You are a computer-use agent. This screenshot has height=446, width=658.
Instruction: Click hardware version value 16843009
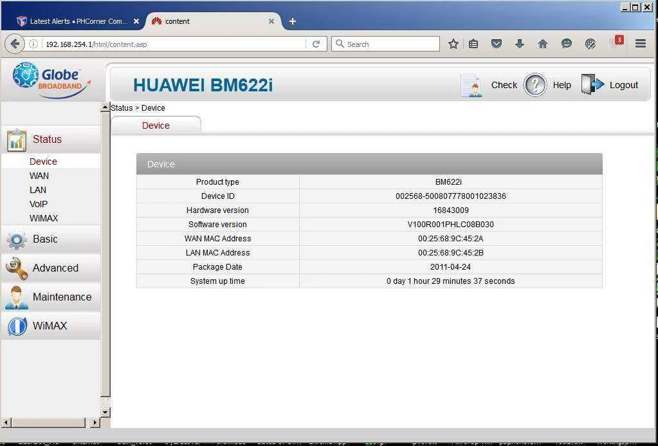(x=451, y=210)
